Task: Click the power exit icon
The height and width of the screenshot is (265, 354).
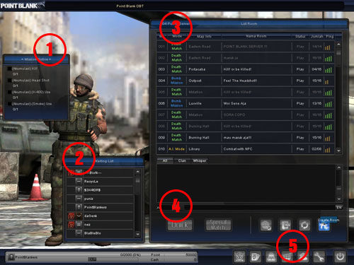Action: click(340, 257)
